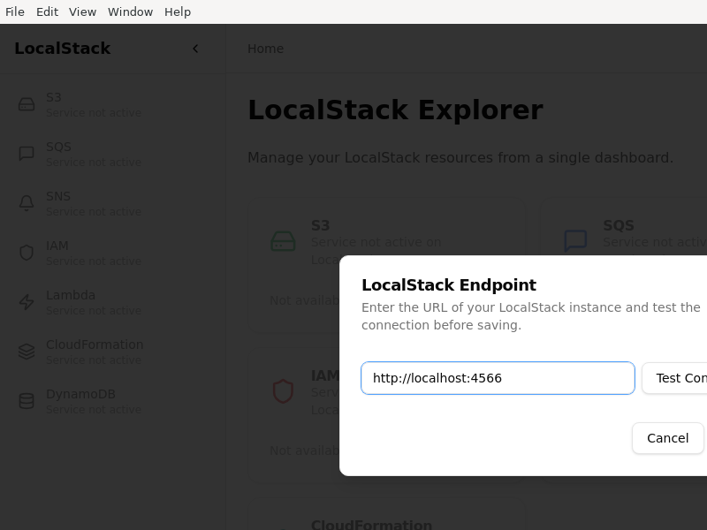Screen dimensions: 707x530
Task: Click the endpoint URL input field
Action: pos(498,378)
